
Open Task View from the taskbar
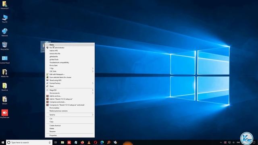pyautogui.click(x=56, y=142)
